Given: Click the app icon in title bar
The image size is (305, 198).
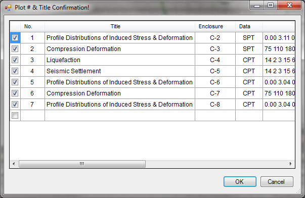Looking at the screenshot, I should [x=8, y=8].
